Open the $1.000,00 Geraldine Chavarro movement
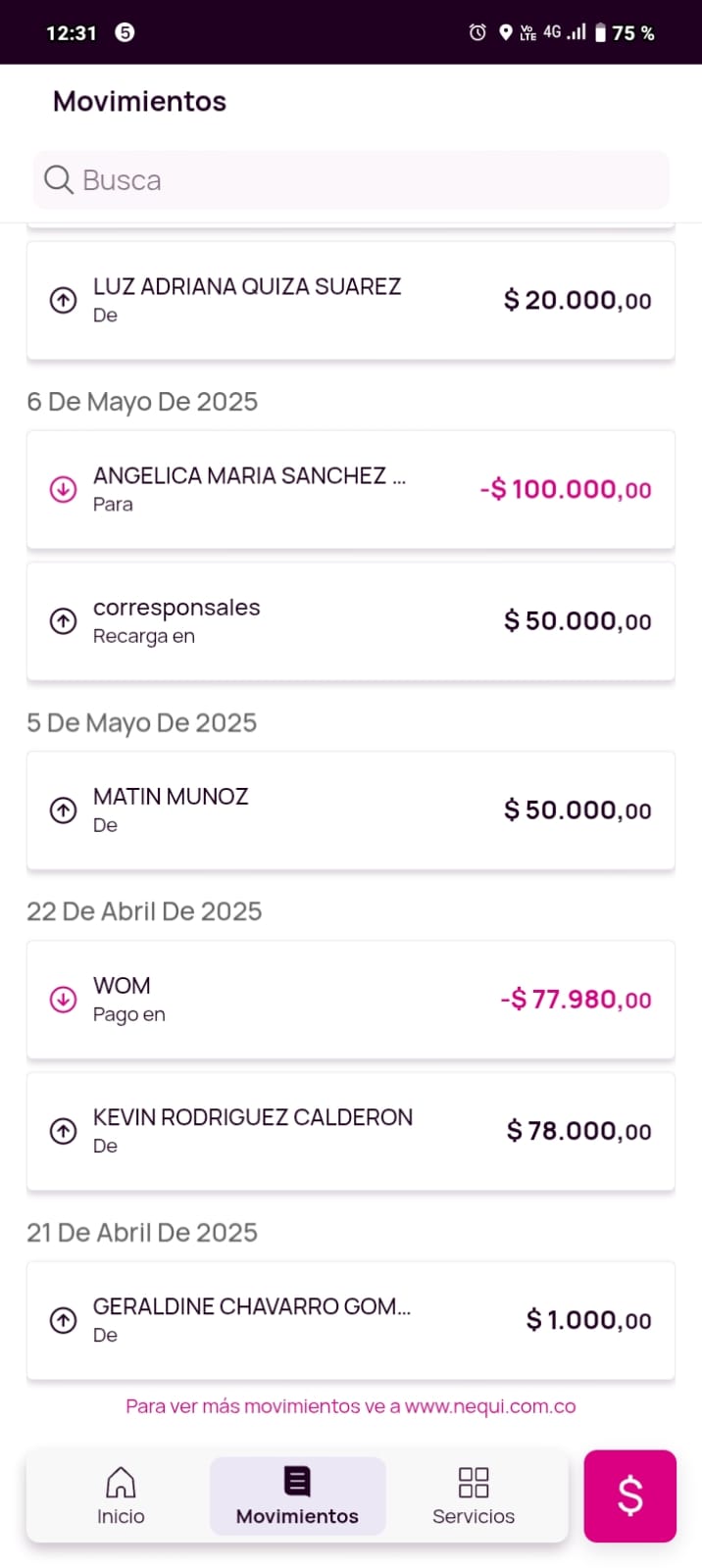Screen dimensions: 702x1568 (588, 1320)
